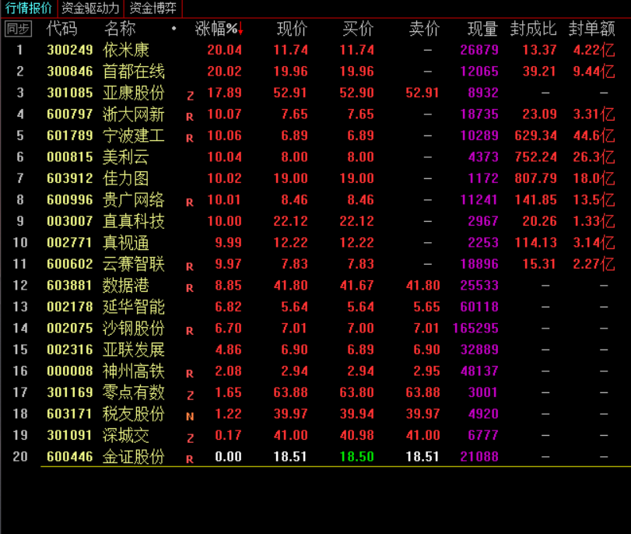
Task: Click R marker on 宁波建工 row
Action: coord(190,139)
